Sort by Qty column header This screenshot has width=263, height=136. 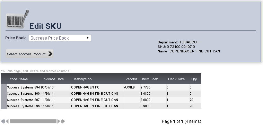coord(194,79)
